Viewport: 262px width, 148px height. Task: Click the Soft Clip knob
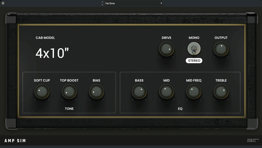point(42,92)
